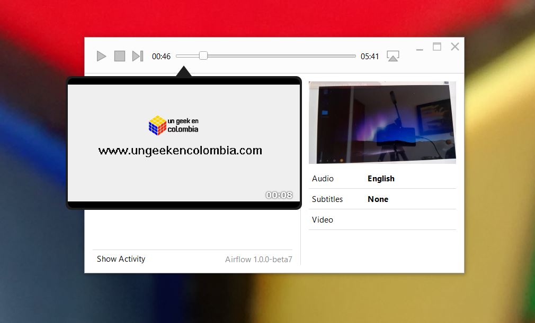Skip to next item in playlist
The width and height of the screenshot is (535, 323).
[x=138, y=56]
